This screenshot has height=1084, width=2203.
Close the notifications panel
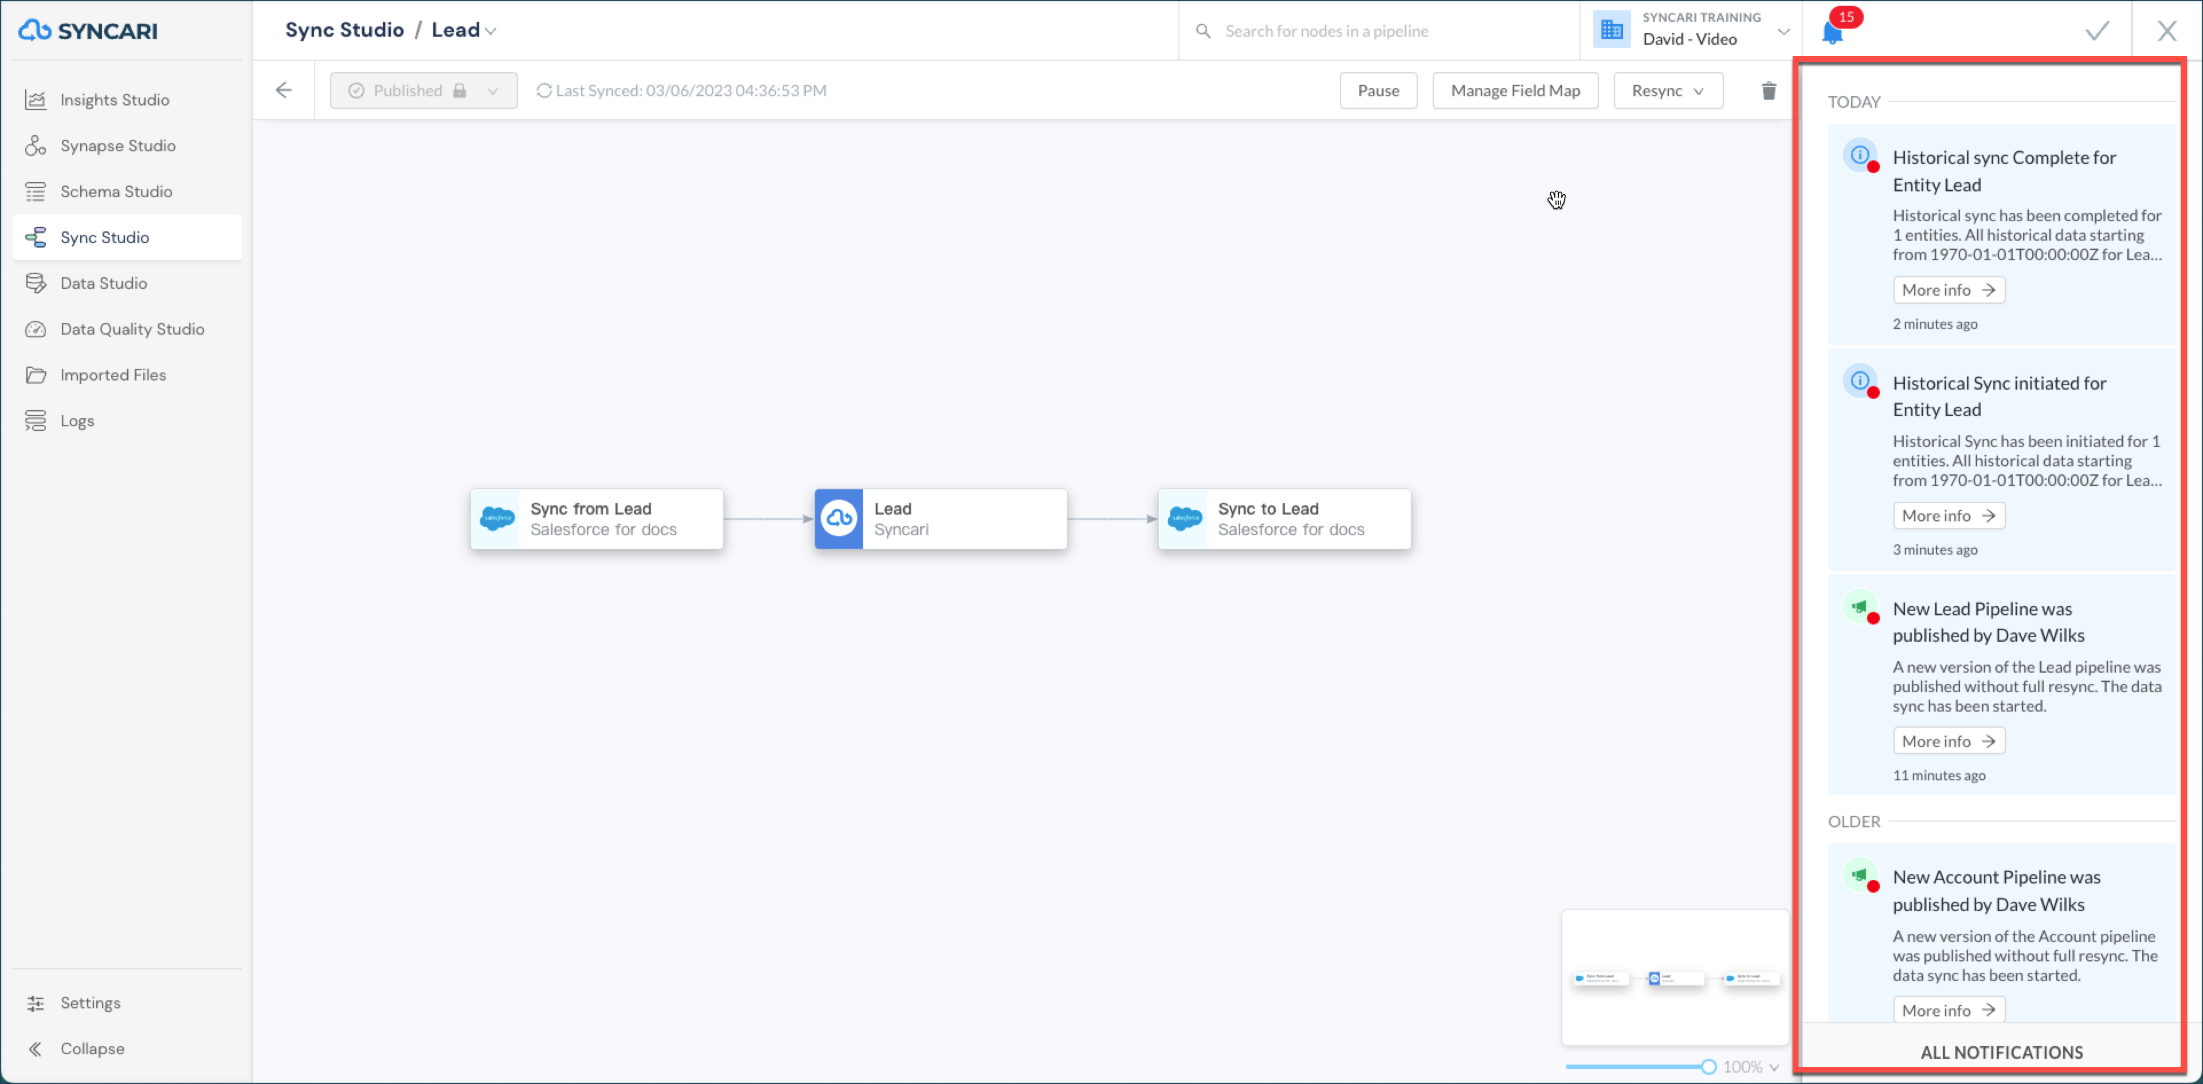pos(2166,31)
